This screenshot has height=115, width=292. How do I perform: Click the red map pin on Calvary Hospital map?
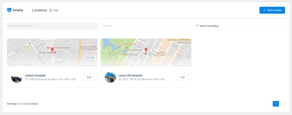(x=52, y=50)
